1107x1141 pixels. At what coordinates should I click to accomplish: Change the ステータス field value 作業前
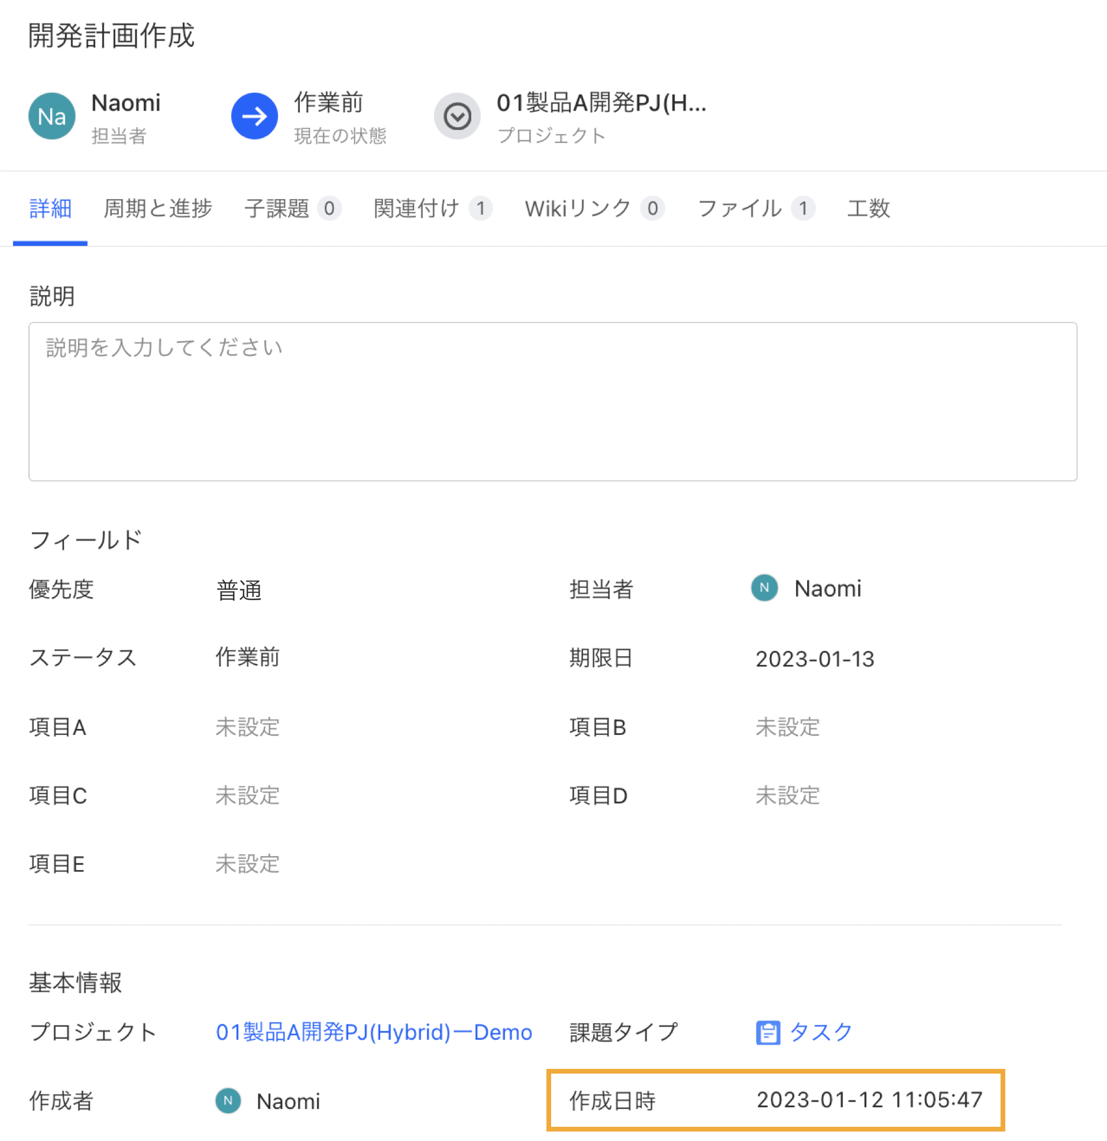click(247, 657)
